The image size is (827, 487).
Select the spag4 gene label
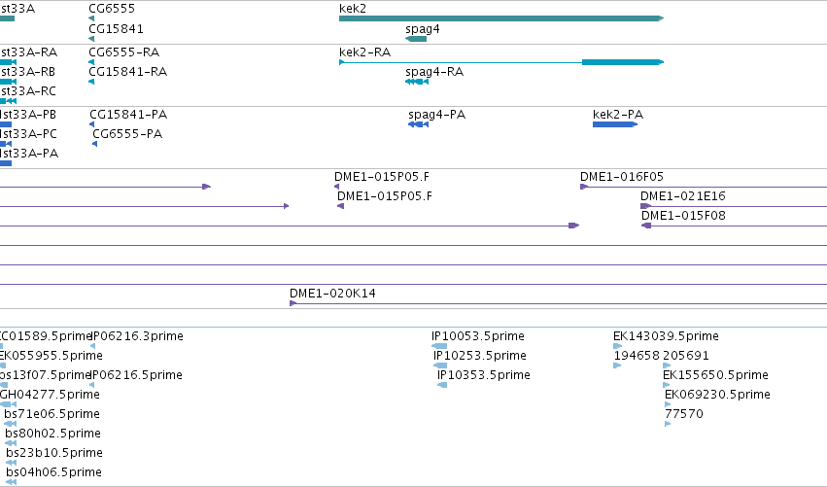coord(422,29)
